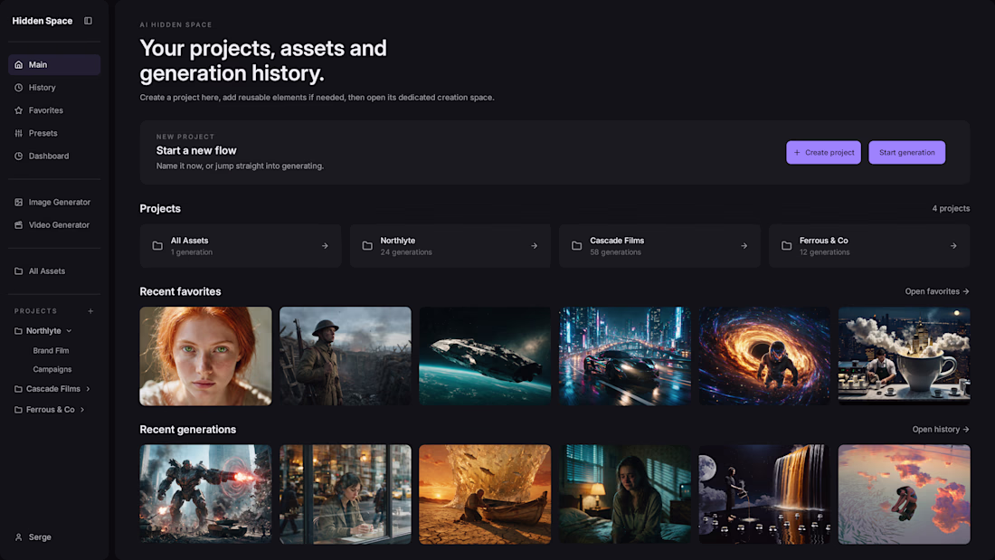The height and width of the screenshot is (560, 995).
Task: Click the home icon beside Main
Action: click(x=18, y=65)
